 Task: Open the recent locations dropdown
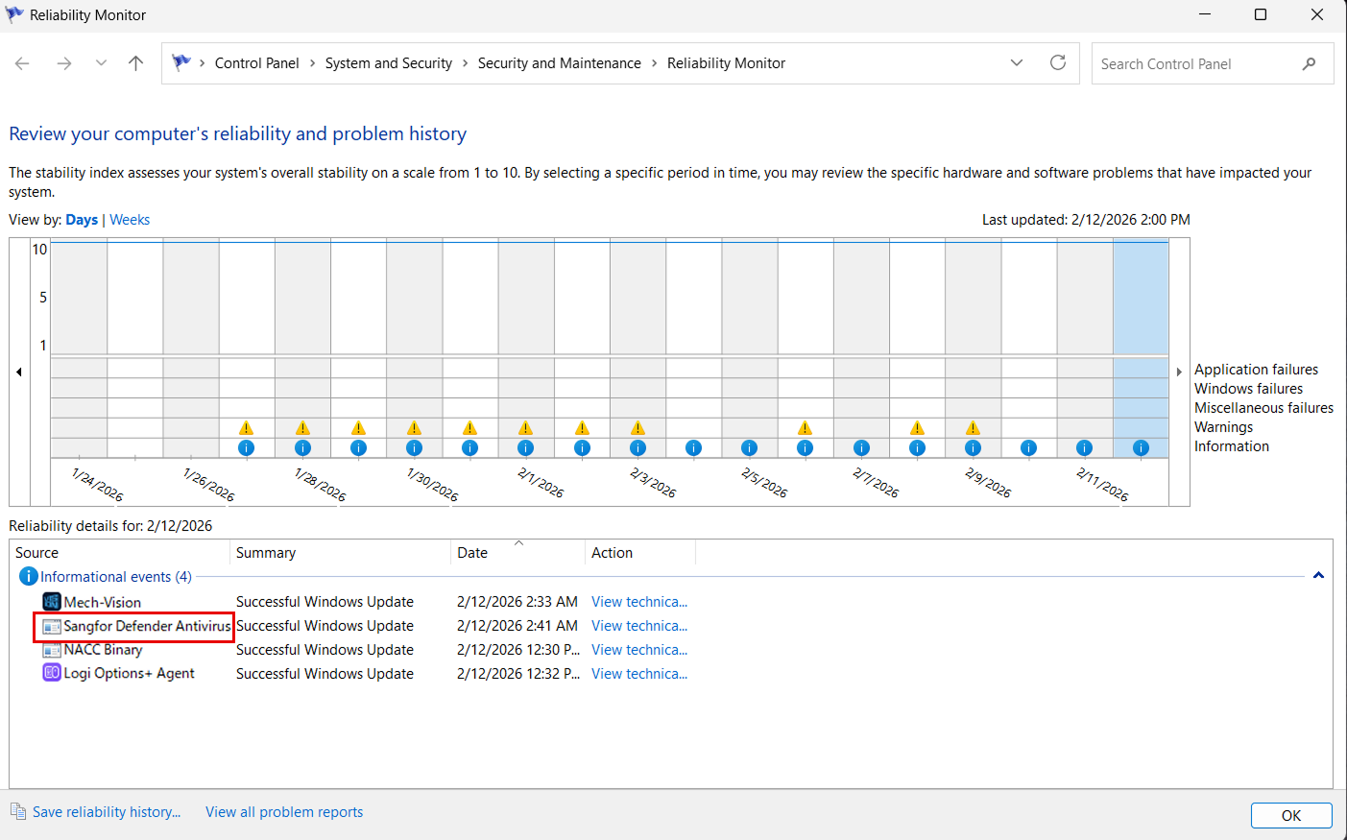101,63
